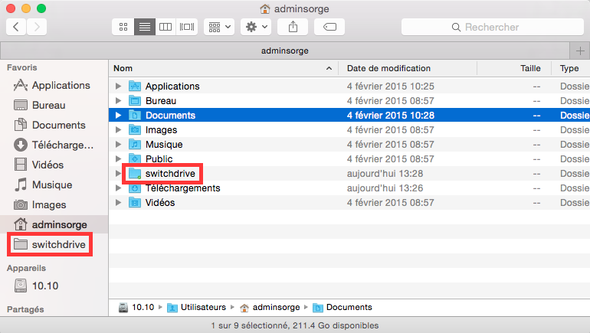This screenshot has height=333, width=590.
Task: Click Utilisateurs in the path bar
Action: [203, 307]
